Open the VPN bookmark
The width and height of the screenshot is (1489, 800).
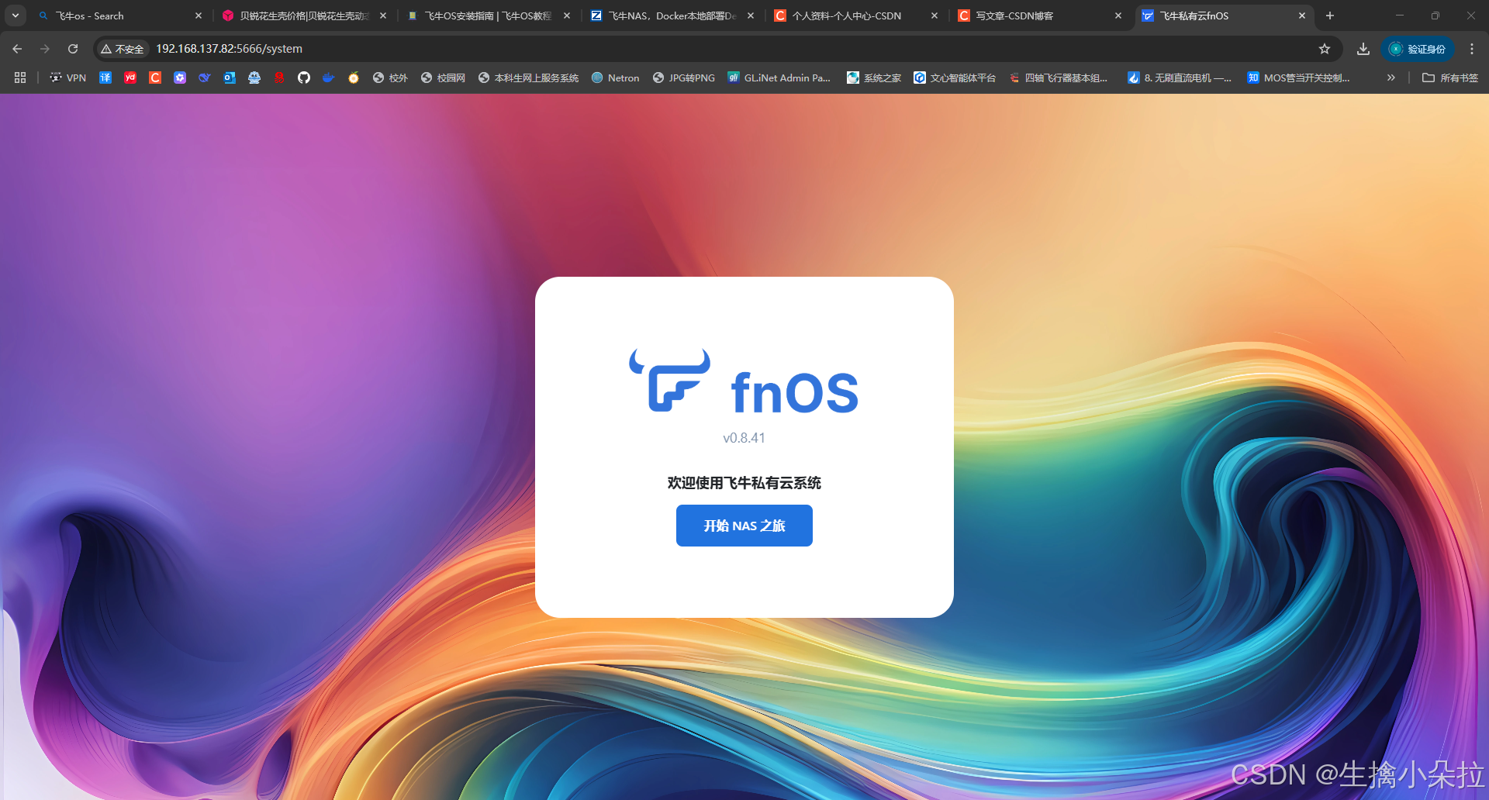[68, 78]
